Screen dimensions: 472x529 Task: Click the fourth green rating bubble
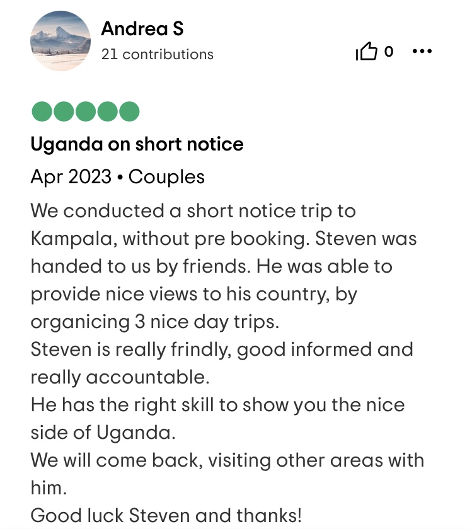tap(107, 111)
